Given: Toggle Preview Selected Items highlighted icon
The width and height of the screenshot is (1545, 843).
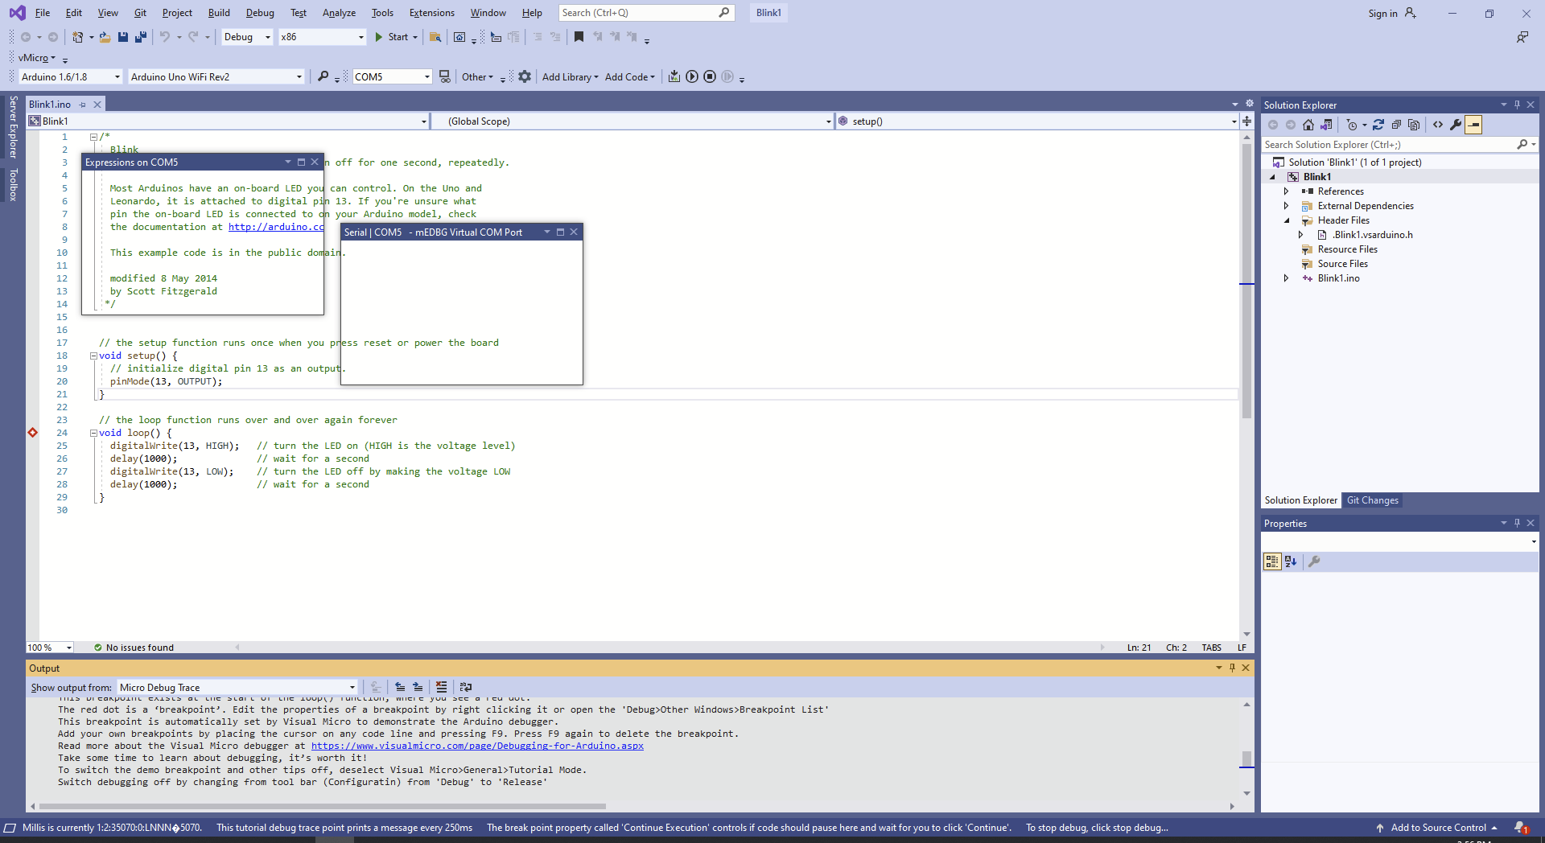Looking at the screenshot, I should tap(1473, 125).
